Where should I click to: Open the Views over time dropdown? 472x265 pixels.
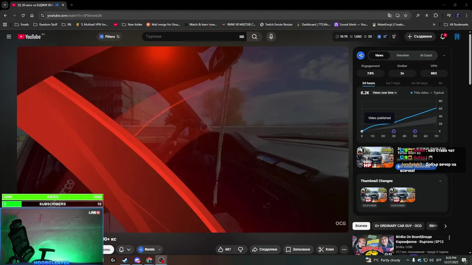pyautogui.click(x=385, y=93)
